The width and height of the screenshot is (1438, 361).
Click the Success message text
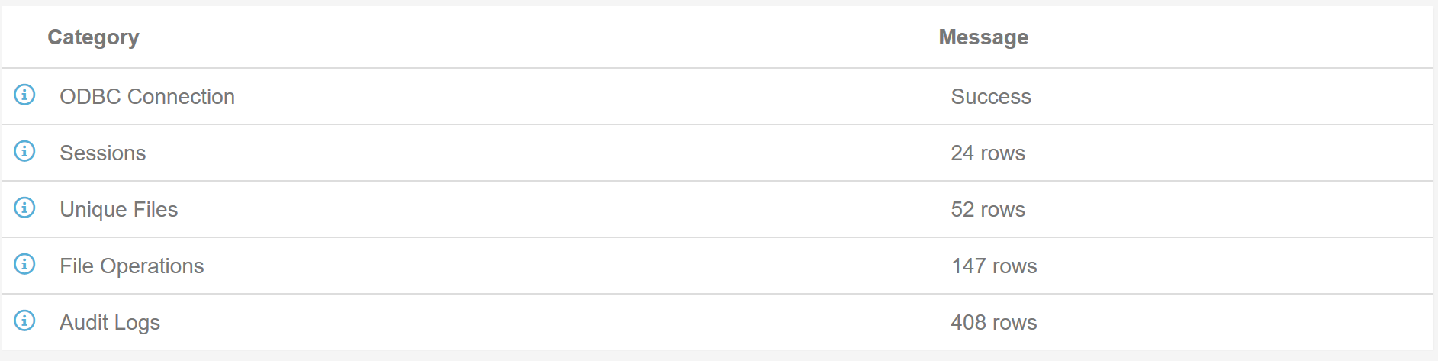tap(991, 97)
